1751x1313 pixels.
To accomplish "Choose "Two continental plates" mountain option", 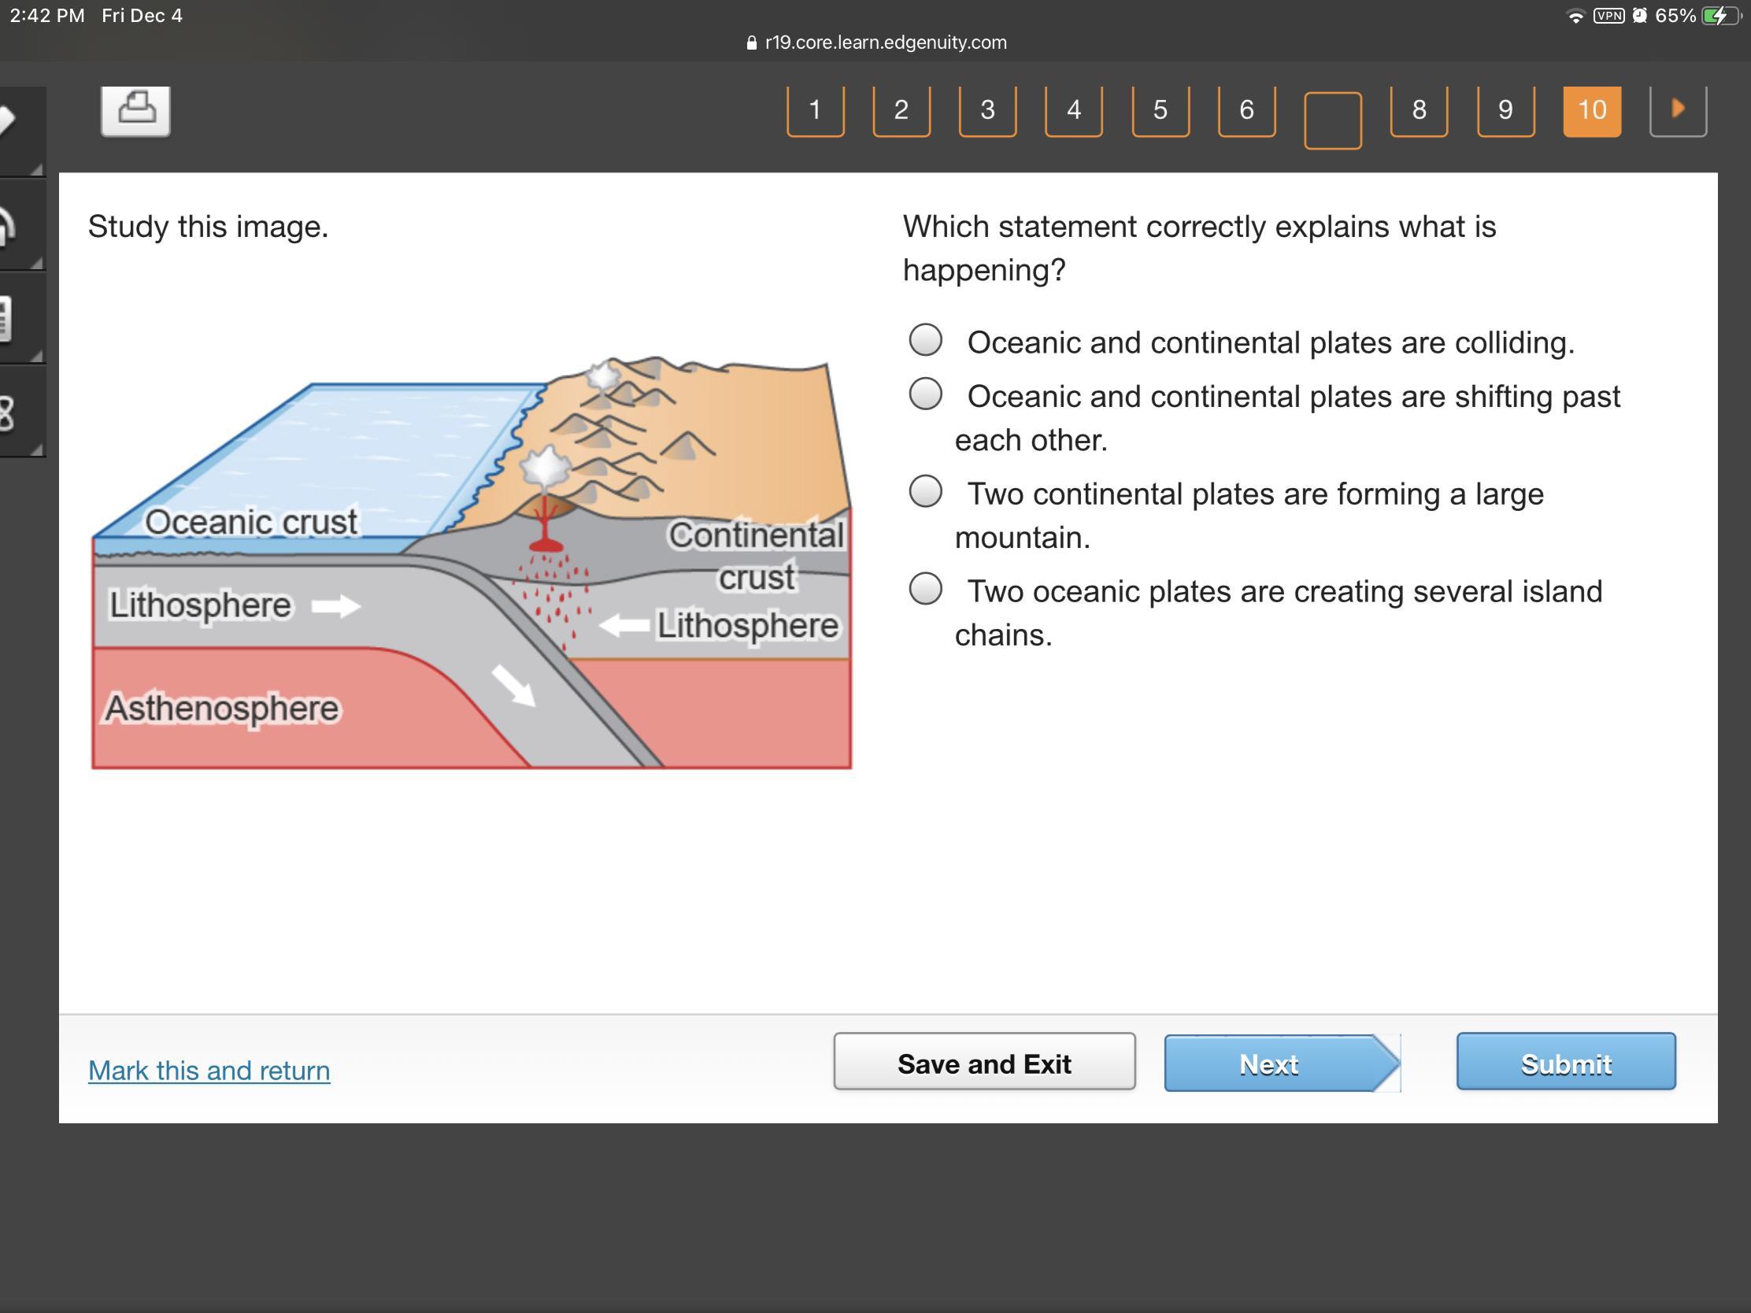I will tap(925, 491).
